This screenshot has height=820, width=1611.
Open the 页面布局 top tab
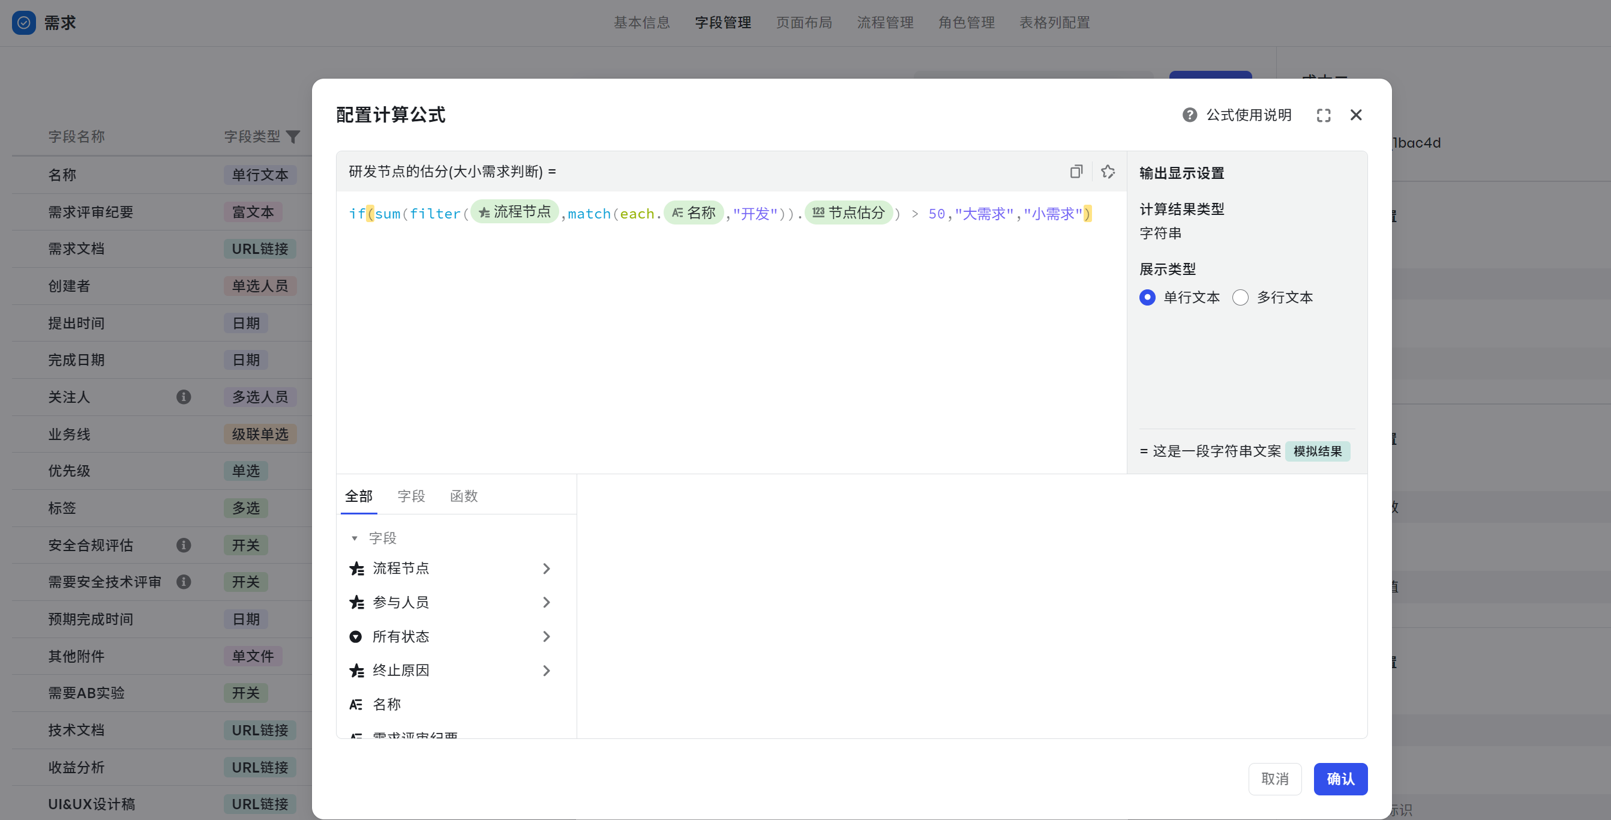pos(804,23)
